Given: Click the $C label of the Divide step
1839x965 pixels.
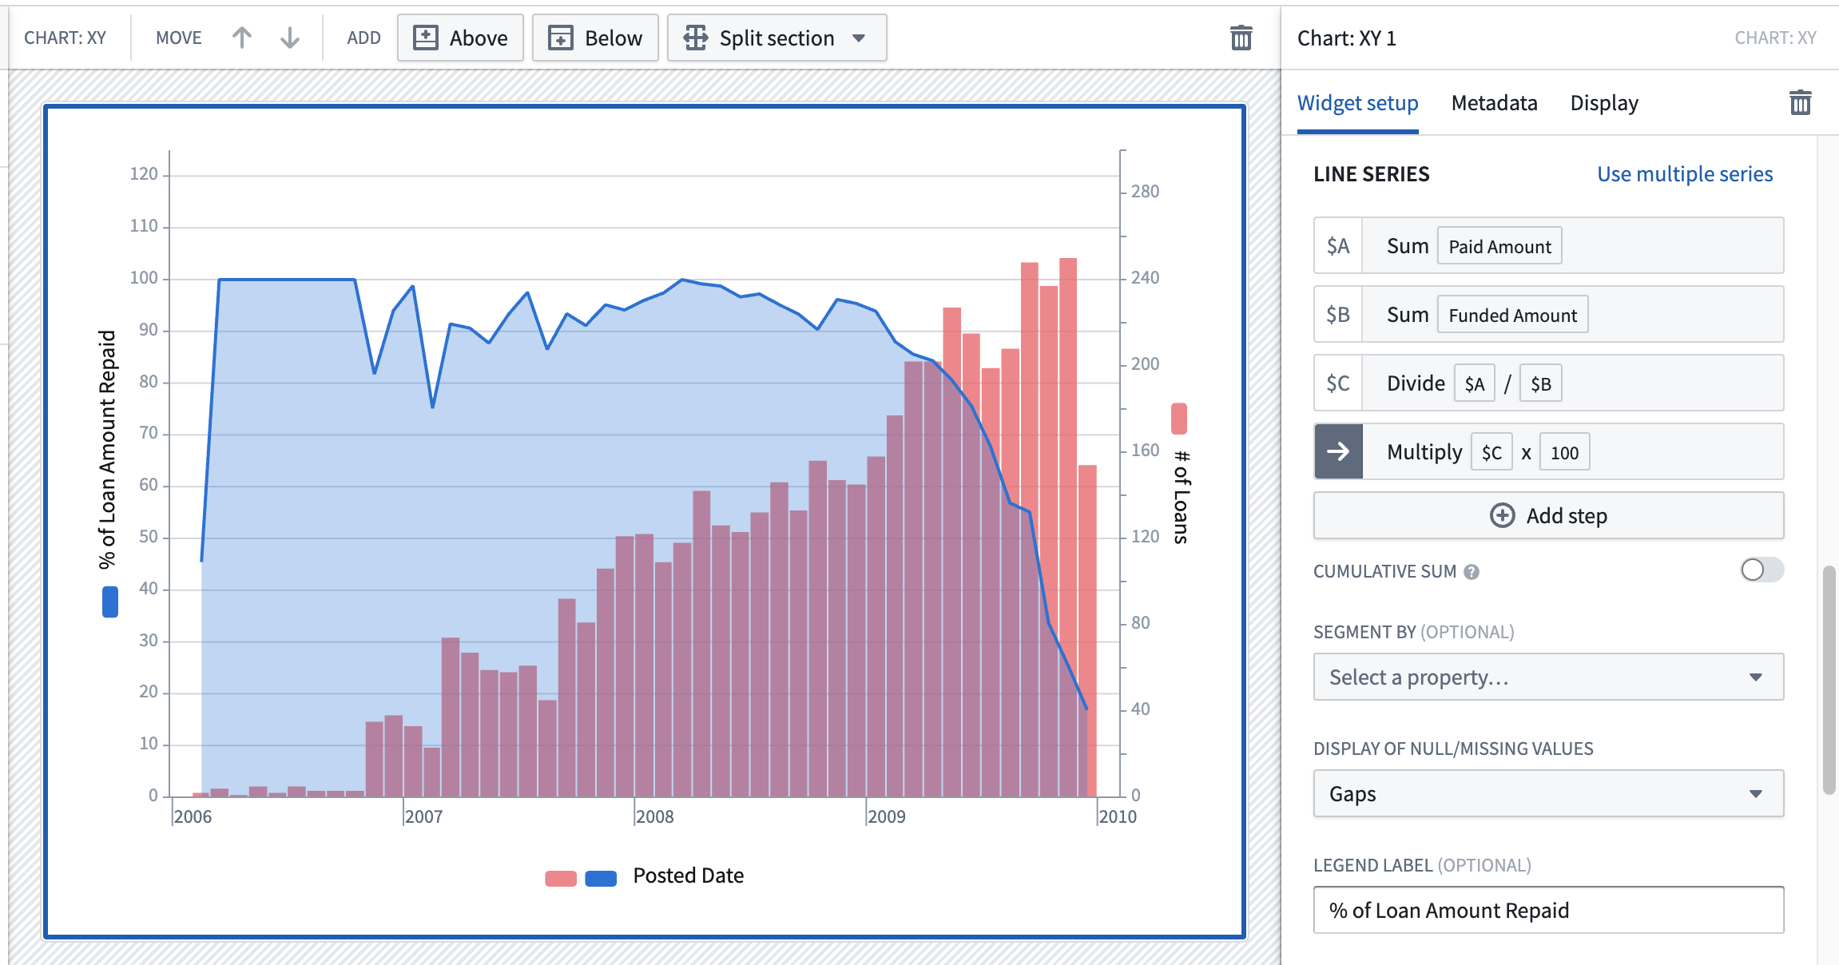Looking at the screenshot, I should (1338, 383).
